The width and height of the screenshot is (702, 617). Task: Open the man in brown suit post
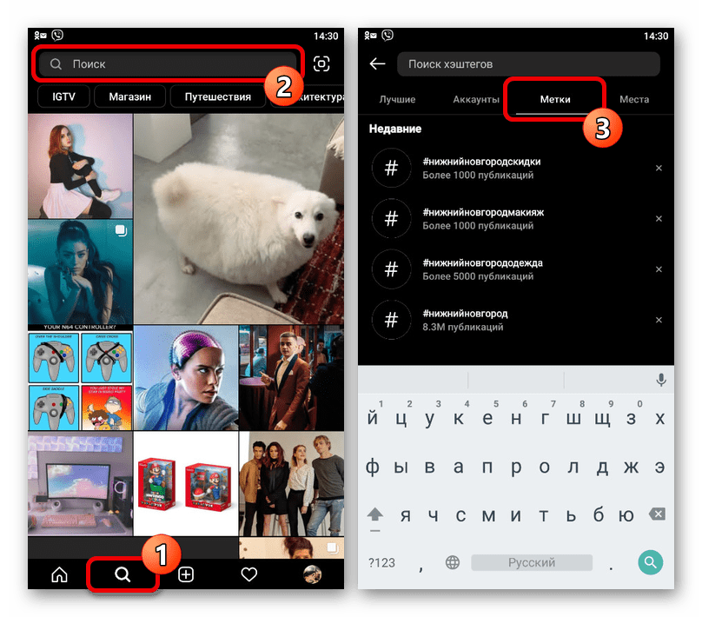[291, 378]
